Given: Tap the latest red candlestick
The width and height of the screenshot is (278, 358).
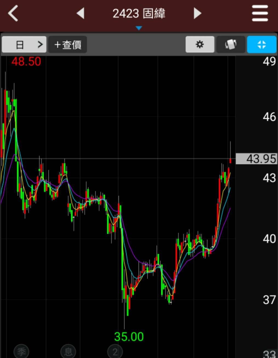Looking at the screenshot, I should [231, 160].
